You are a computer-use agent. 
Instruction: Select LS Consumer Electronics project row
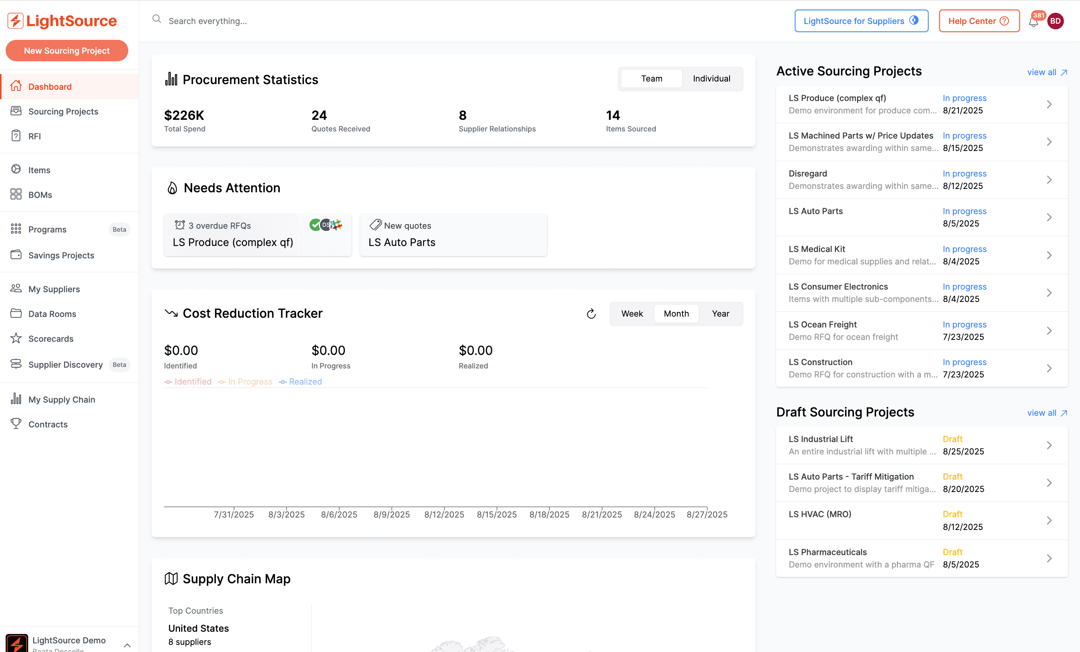coord(921,293)
